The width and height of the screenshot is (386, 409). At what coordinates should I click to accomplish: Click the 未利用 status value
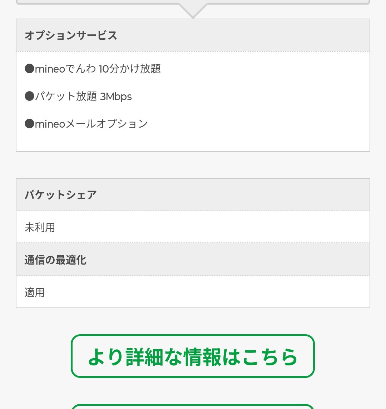(x=40, y=227)
